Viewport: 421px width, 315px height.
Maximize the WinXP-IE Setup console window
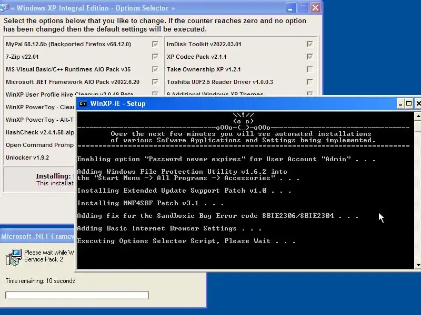tap(409, 103)
